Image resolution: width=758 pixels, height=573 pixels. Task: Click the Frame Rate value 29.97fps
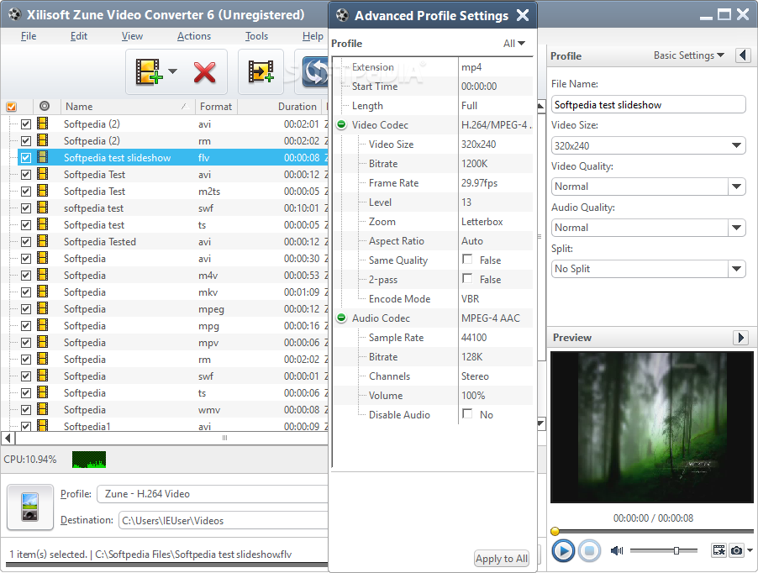click(479, 182)
